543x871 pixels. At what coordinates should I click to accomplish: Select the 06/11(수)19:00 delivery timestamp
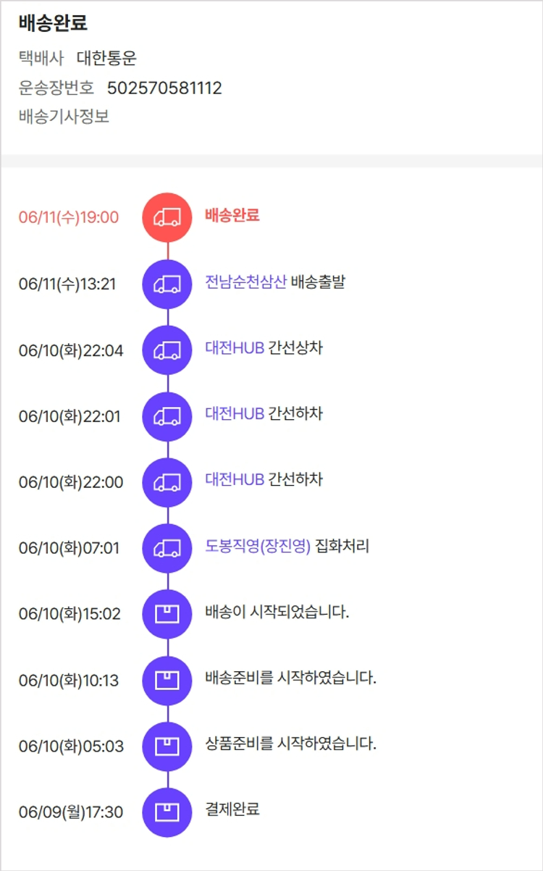(x=69, y=217)
